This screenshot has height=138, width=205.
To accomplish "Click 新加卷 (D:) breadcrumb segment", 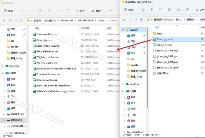I will 51,20.
